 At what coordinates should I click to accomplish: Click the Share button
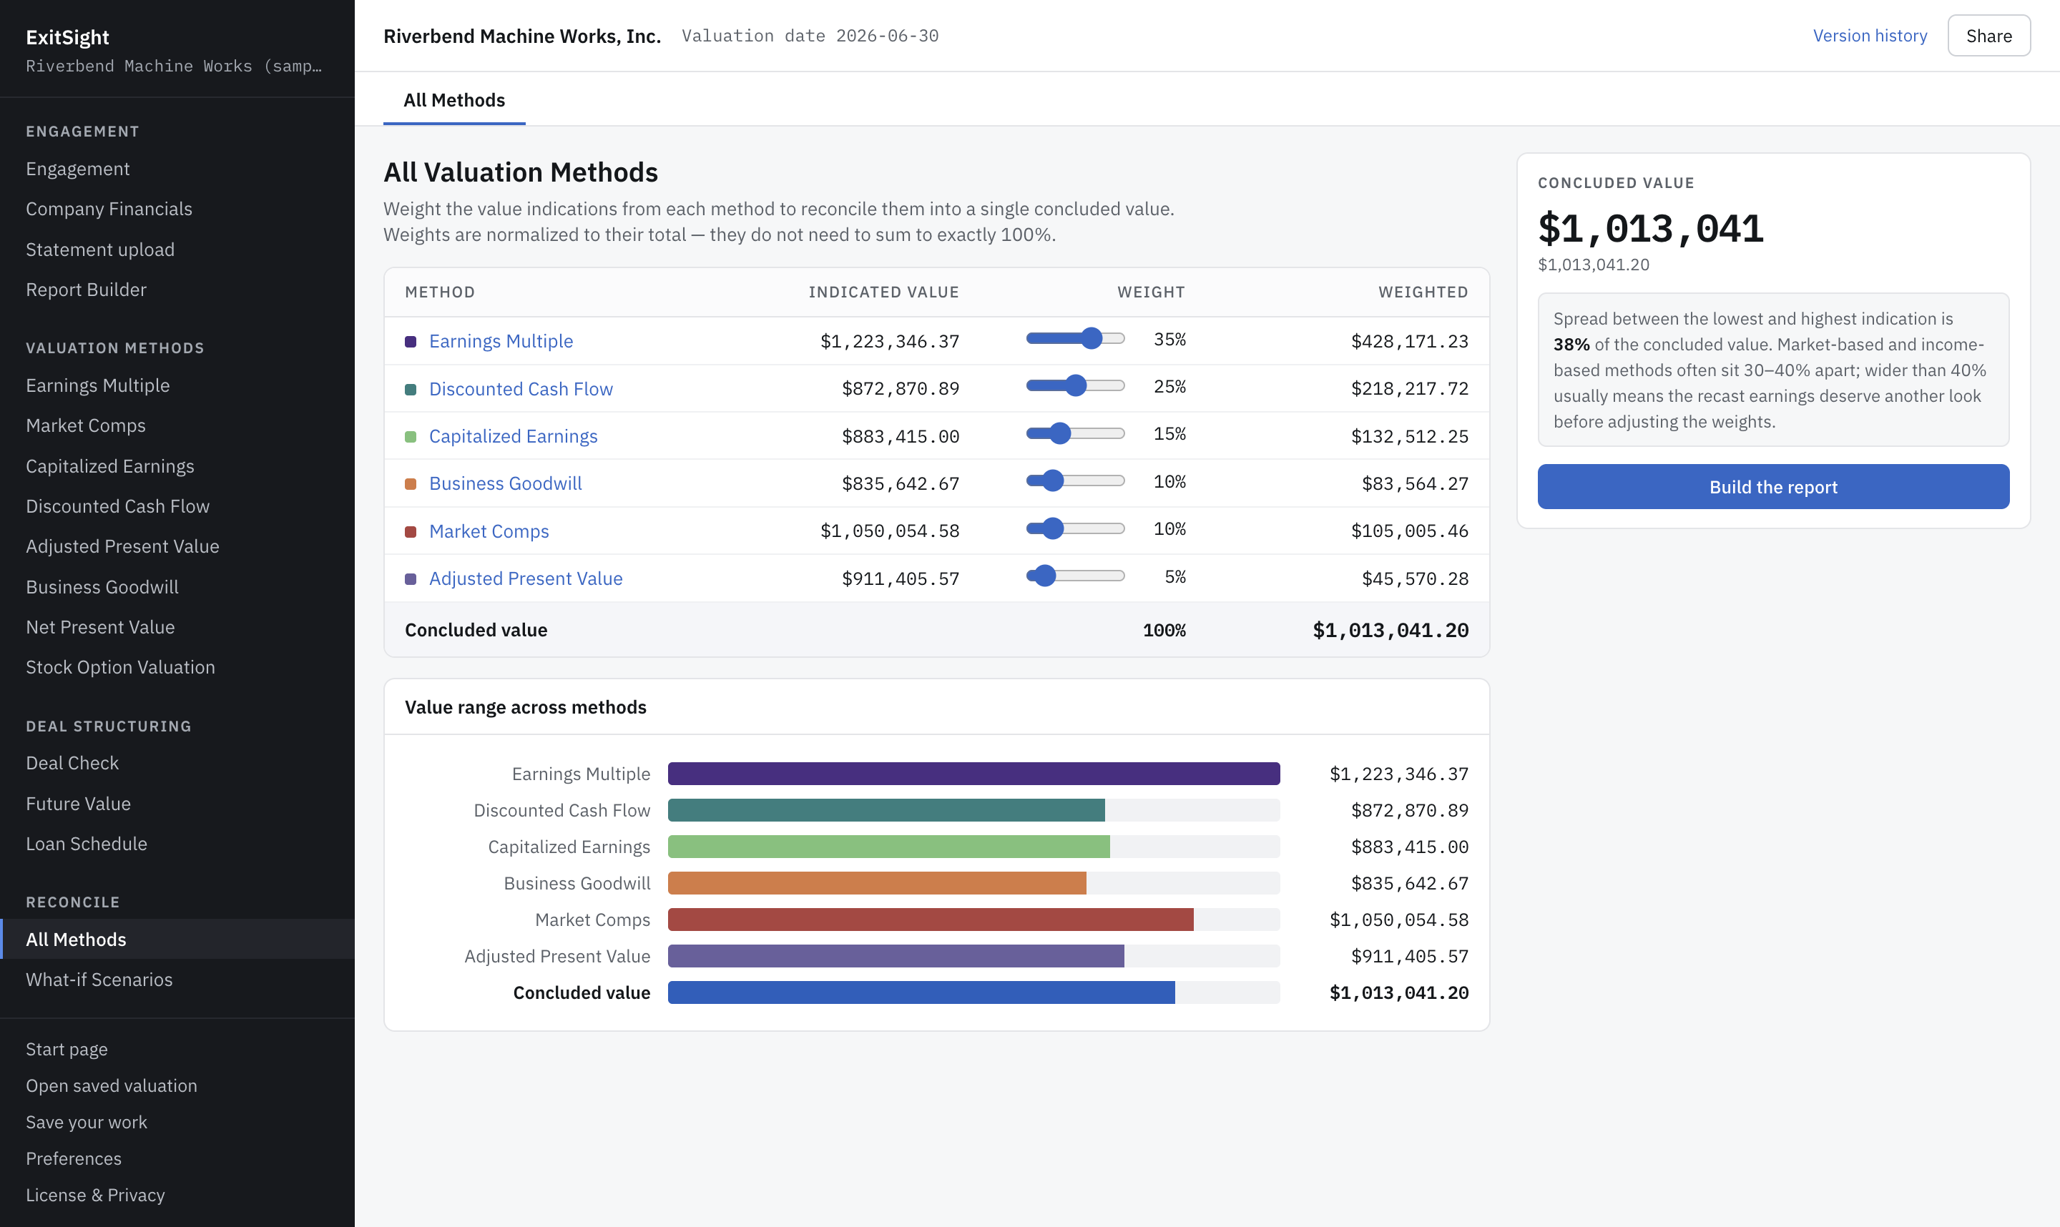[x=1988, y=36]
